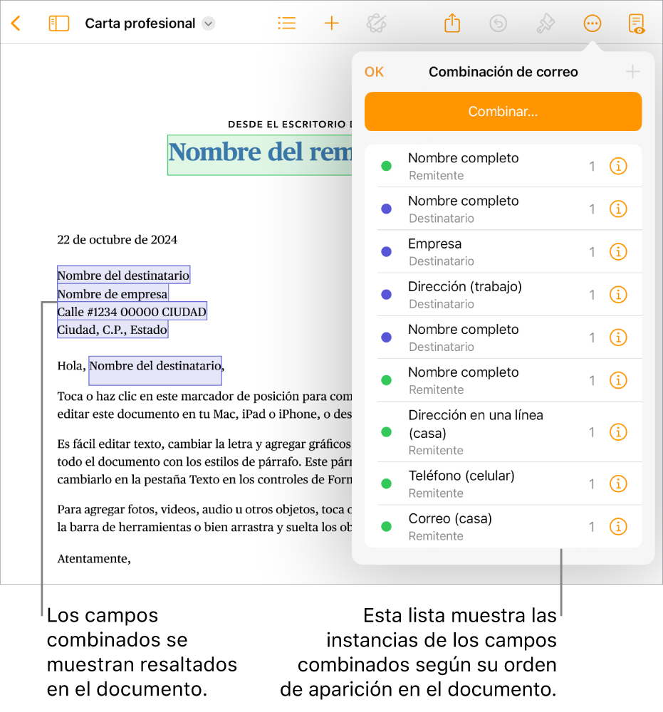Tap the document view options icon

tap(637, 23)
